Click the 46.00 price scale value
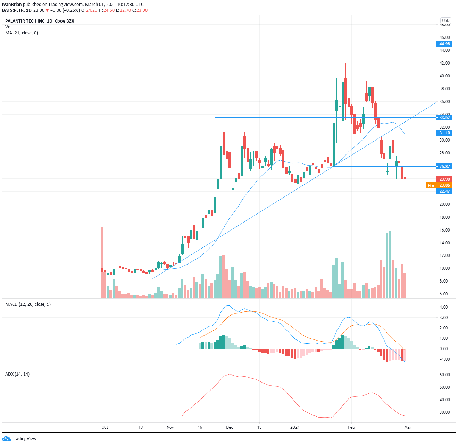458x445 pixels. pos(444,37)
